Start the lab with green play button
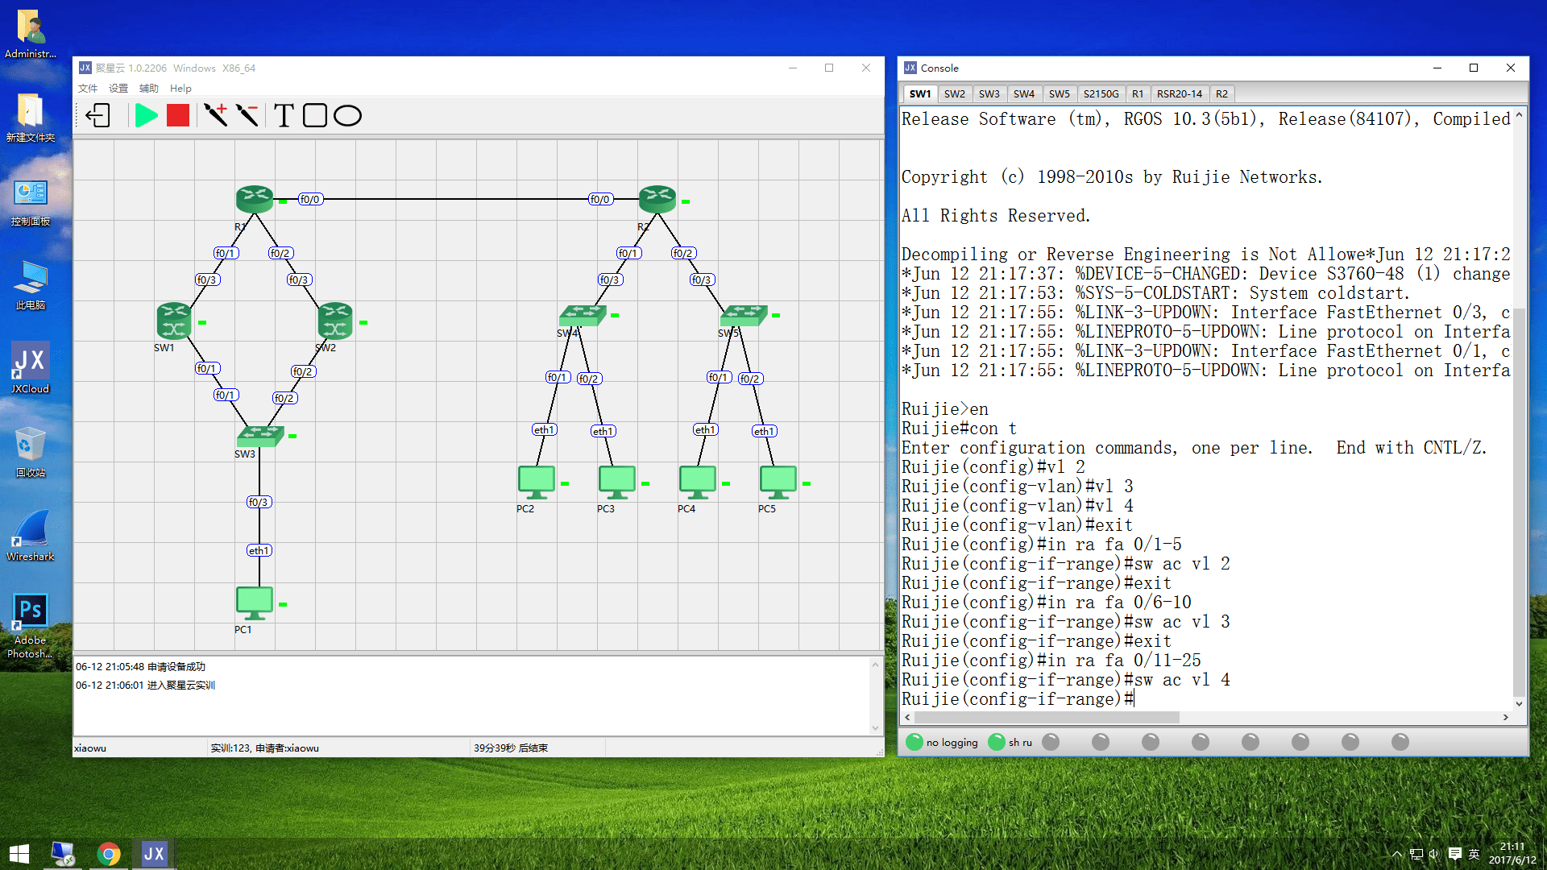1547x870 pixels. 146,115
